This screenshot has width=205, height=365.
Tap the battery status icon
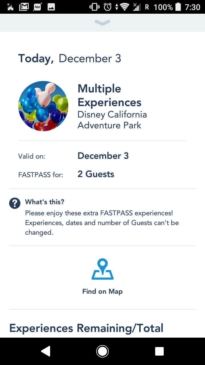pyautogui.click(x=178, y=7)
